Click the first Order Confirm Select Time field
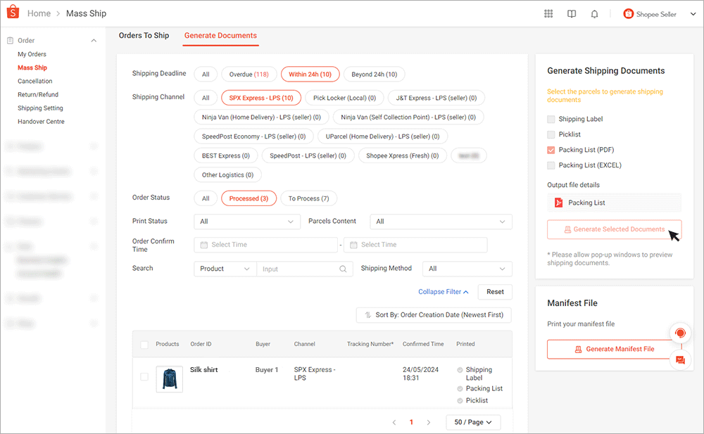 (266, 245)
